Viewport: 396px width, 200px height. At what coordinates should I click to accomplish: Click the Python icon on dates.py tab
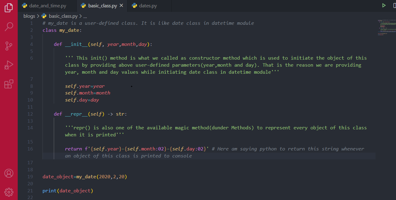[134, 6]
